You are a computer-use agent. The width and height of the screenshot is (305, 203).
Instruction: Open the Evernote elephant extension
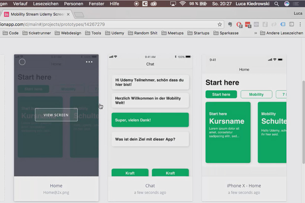[x=230, y=24]
